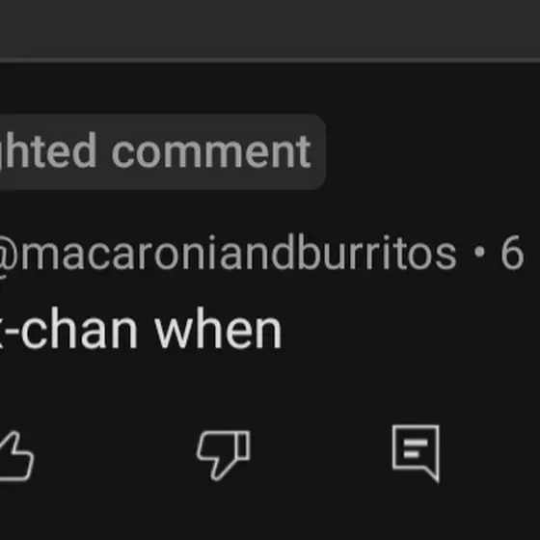Image resolution: width=540 pixels, height=540 pixels.
Task: Give a thumbs down to macaroniandburritos' comment
Action: click(224, 455)
